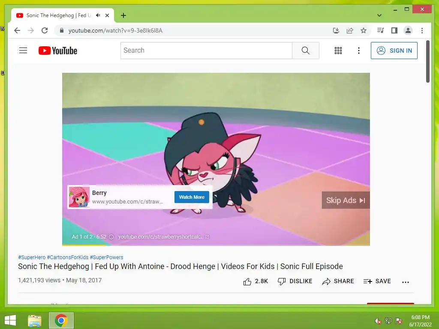
Task: Open a new browser tab
Action: (x=123, y=15)
